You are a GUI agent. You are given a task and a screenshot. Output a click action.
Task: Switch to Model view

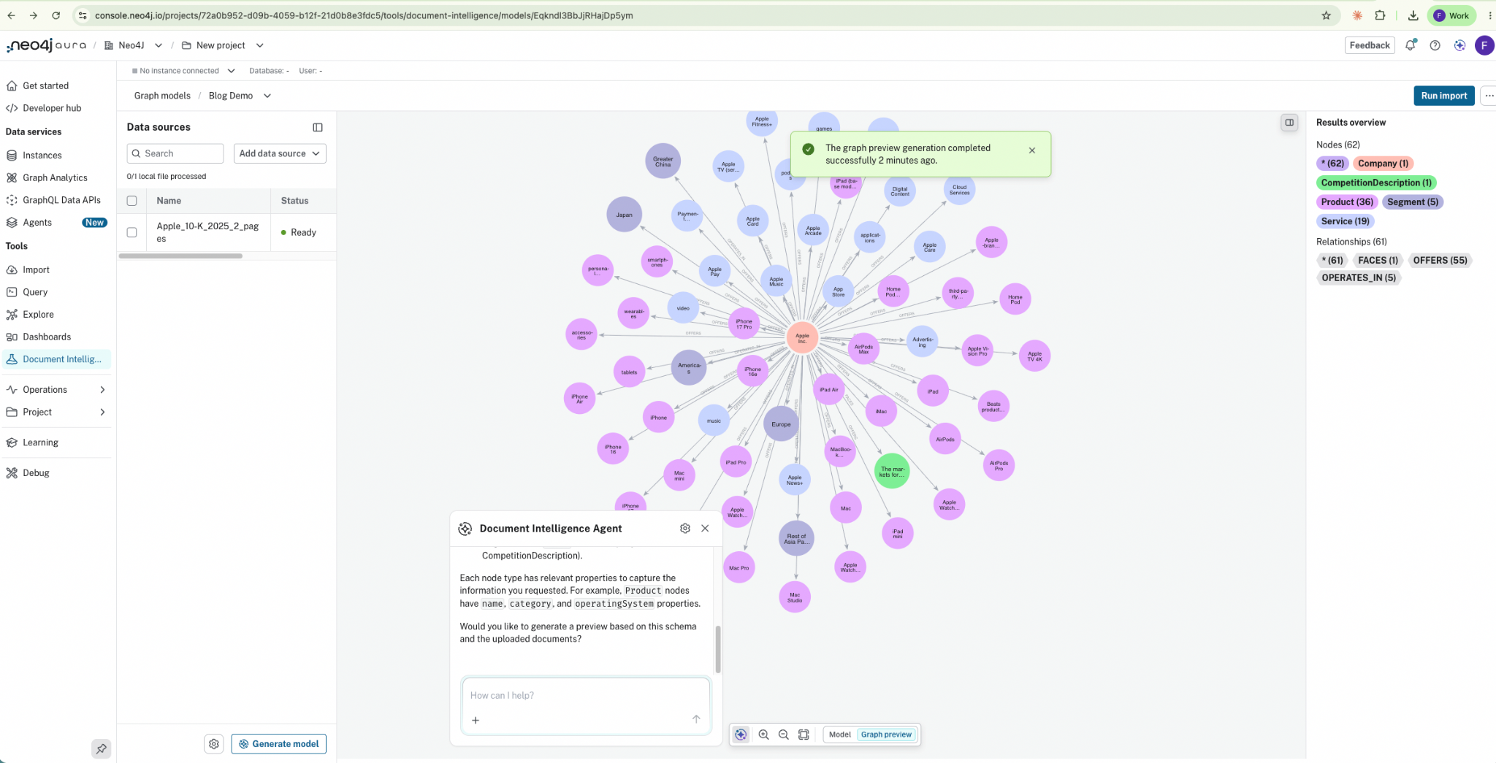point(839,735)
